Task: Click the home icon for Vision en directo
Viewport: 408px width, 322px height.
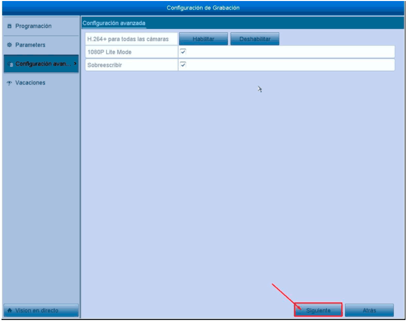Action: point(10,310)
